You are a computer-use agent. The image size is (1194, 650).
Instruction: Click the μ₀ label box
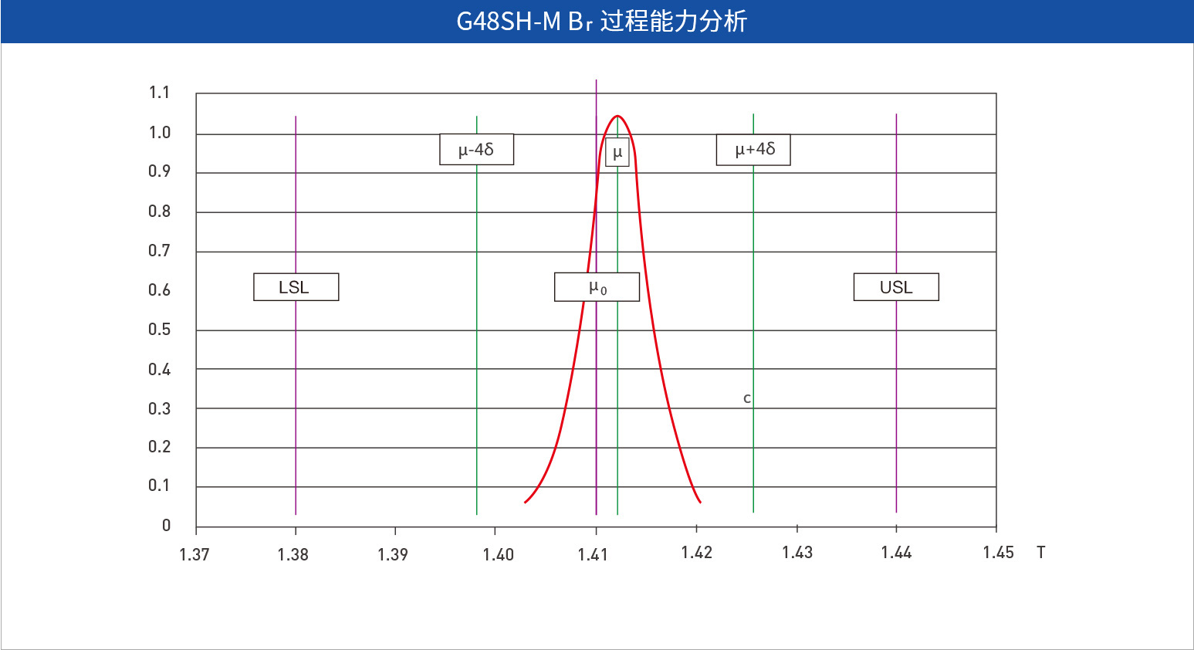coord(597,287)
